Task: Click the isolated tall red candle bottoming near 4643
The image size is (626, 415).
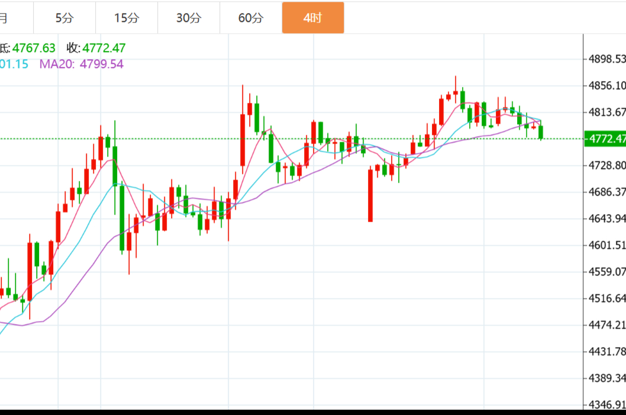Action: pyautogui.click(x=370, y=195)
